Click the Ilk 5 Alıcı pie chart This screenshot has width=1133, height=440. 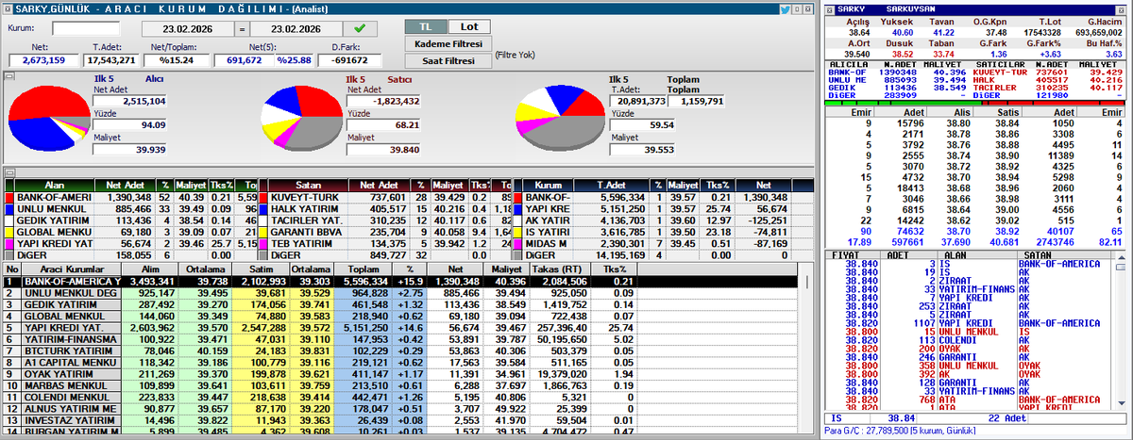click(50, 117)
